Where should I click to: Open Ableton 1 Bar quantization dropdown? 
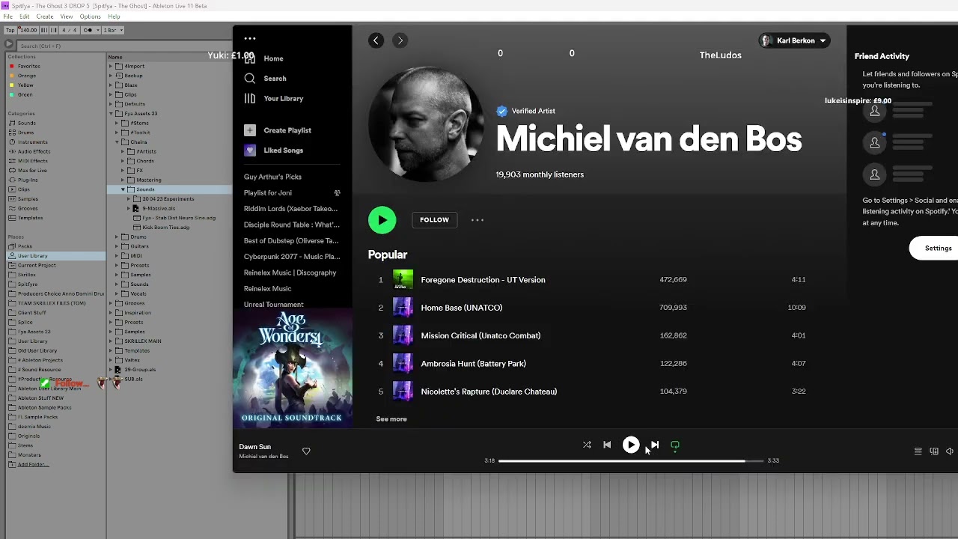click(113, 30)
